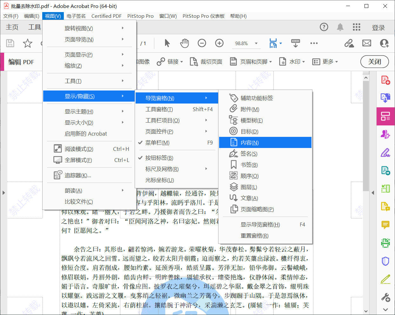Open 页眉和页脚 dropdown

[x=251, y=62]
